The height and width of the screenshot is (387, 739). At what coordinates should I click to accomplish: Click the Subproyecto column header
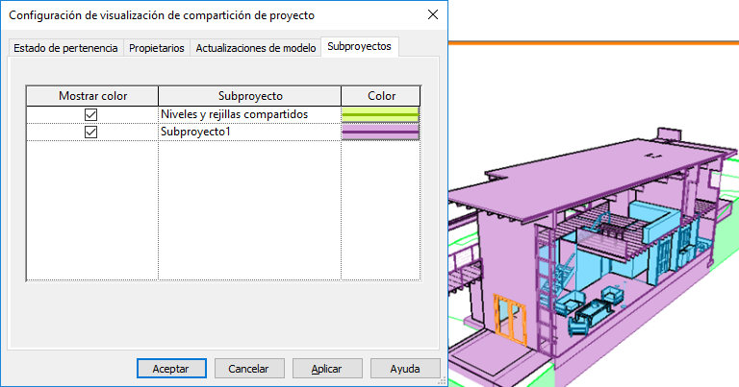pos(250,96)
